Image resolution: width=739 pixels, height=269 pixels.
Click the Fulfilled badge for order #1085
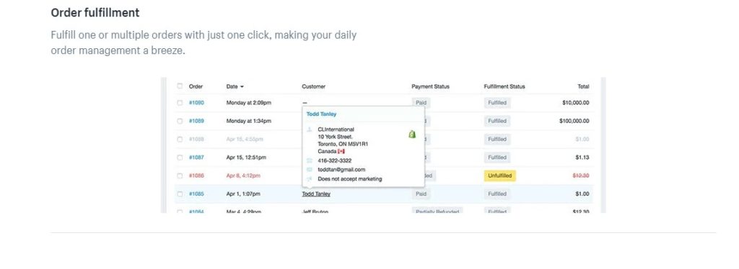click(x=497, y=193)
